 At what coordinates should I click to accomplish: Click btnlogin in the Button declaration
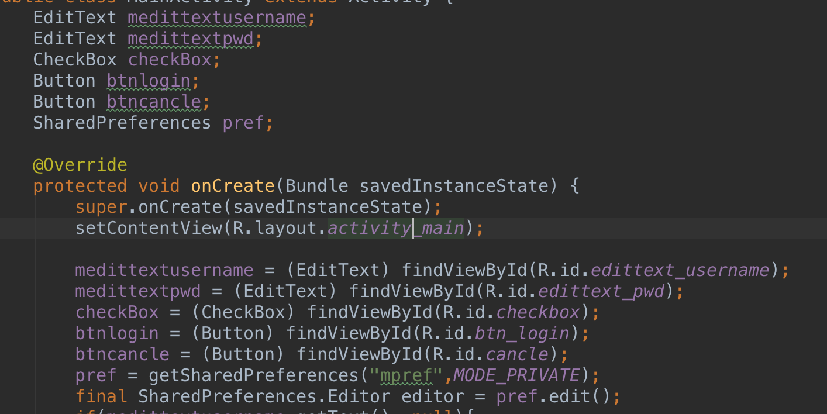(x=149, y=81)
